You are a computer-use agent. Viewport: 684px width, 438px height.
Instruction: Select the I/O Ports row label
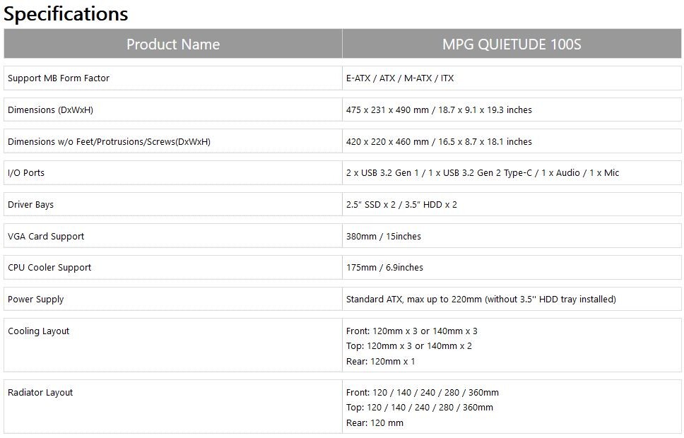click(x=26, y=173)
